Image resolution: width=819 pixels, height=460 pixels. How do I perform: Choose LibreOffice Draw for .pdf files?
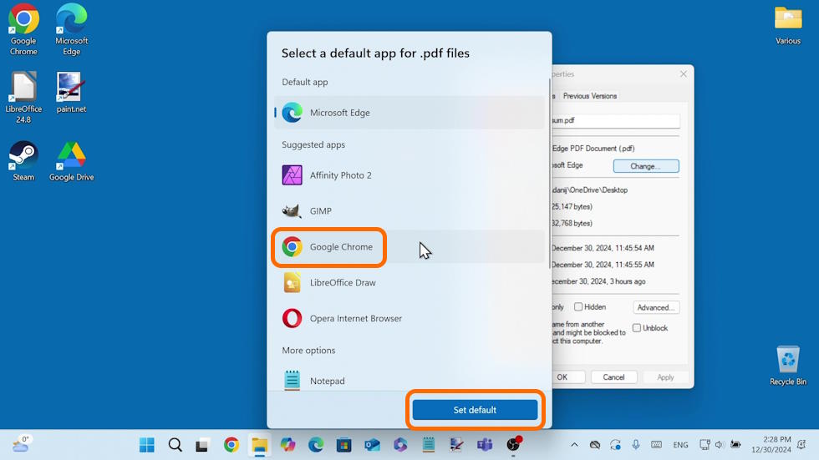(409, 283)
